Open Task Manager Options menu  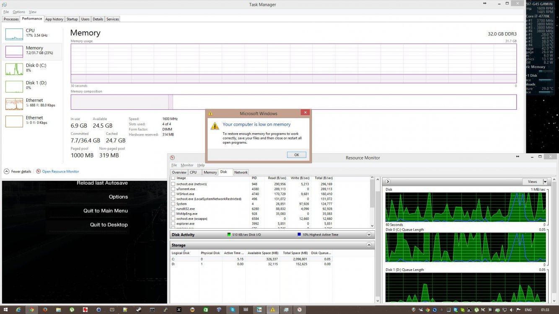click(19, 12)
